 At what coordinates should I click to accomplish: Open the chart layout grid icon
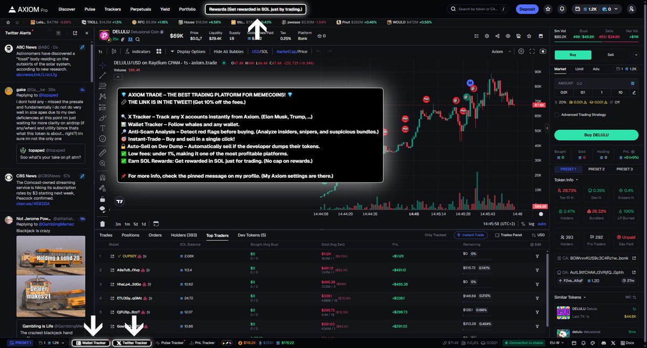coord(159,52)
